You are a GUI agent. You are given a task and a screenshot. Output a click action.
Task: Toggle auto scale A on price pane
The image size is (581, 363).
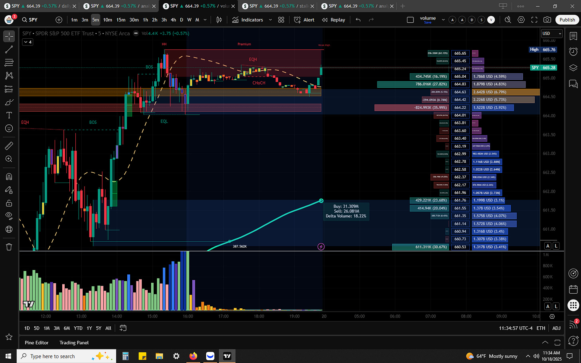point(548,246)
